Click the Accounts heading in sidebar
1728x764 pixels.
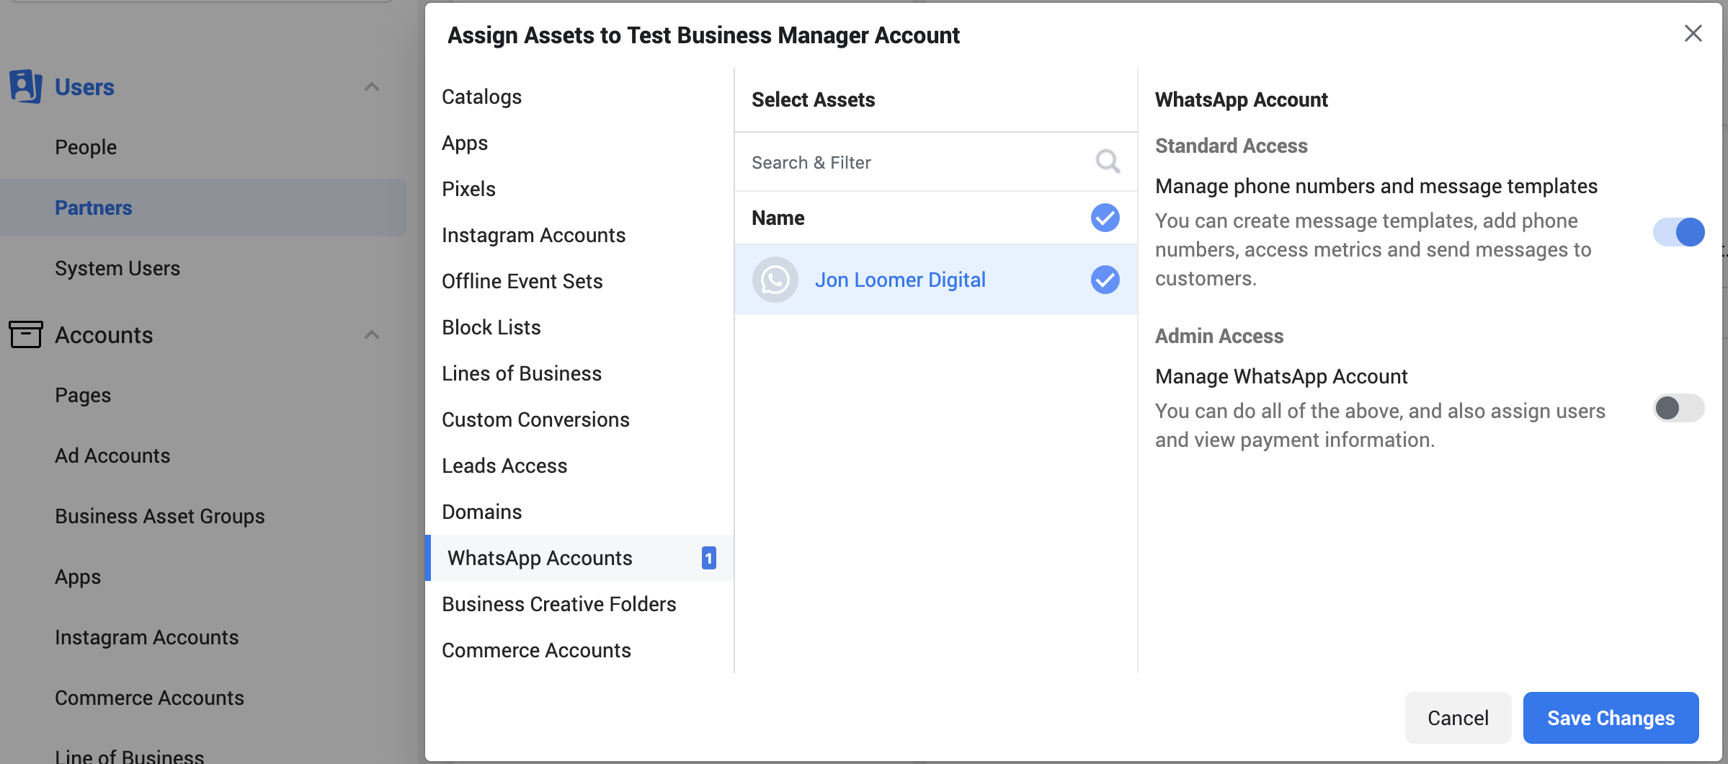104,335
